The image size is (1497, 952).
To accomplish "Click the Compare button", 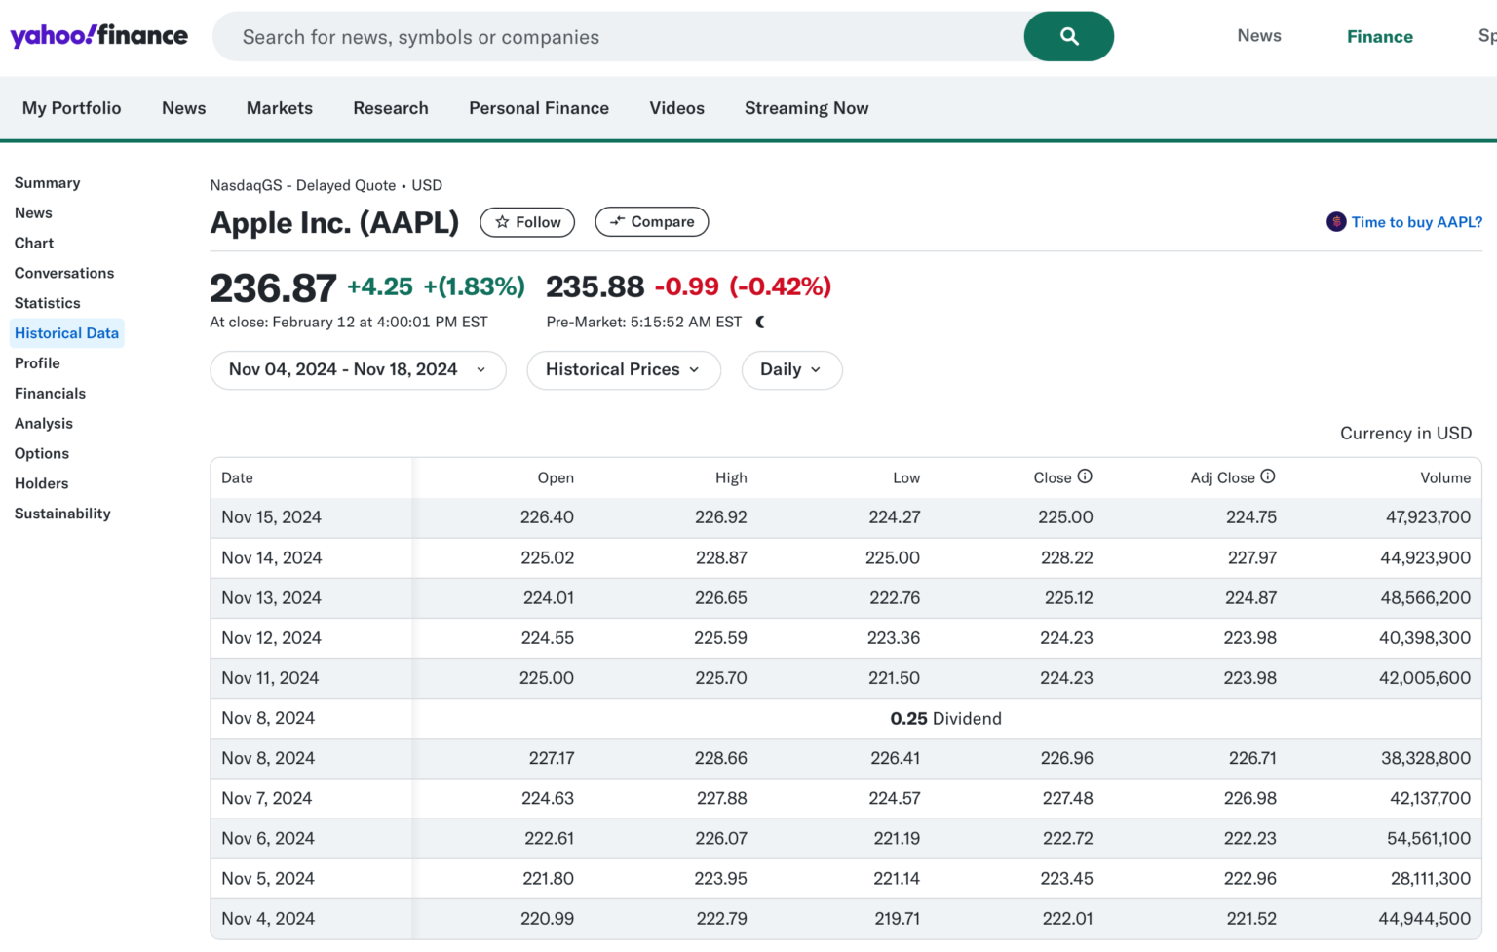I will click(x=652, y=222).
